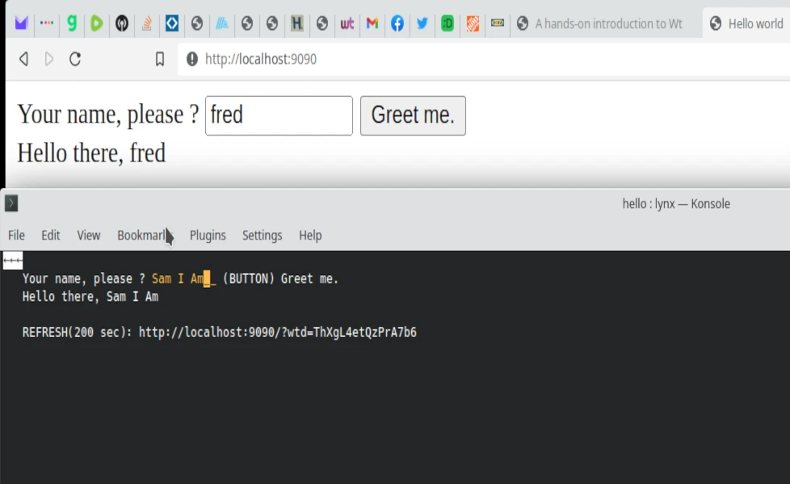This screenshot has height=484, width=790.
Task: Open the Plugins menu in Konsole
Action: coord(208,236)
